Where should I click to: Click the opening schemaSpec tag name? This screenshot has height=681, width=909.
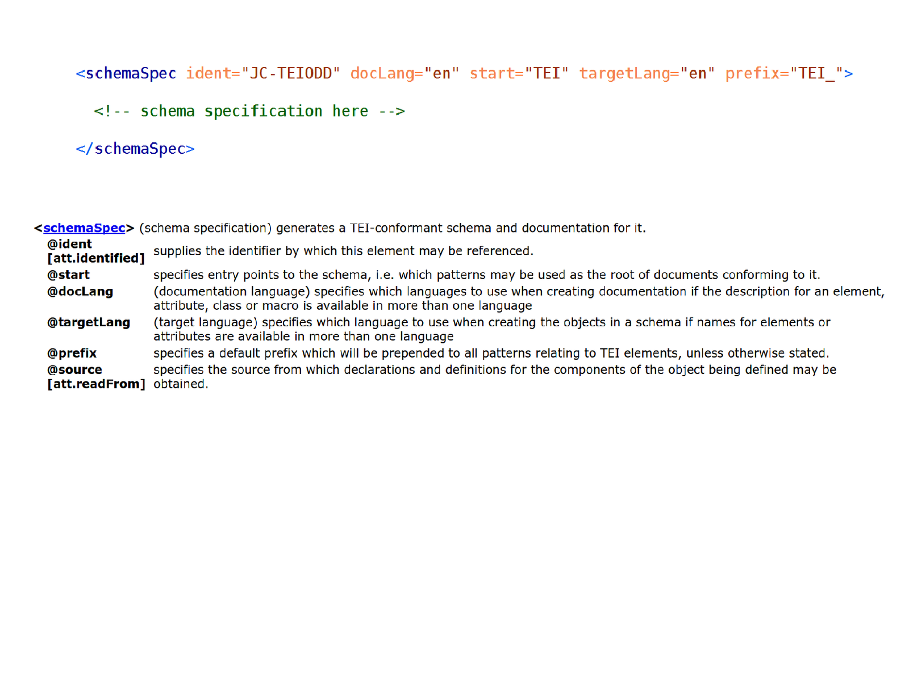pyautogui.click(x=131, y=74)
